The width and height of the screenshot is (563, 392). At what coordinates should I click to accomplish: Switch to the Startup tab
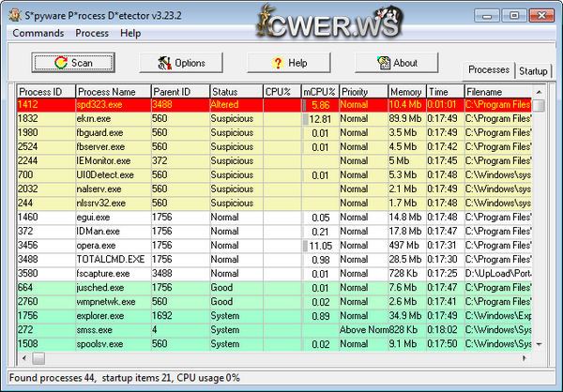tap(533, 71)
